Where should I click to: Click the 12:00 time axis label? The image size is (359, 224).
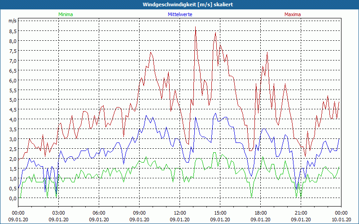point(180,213)
